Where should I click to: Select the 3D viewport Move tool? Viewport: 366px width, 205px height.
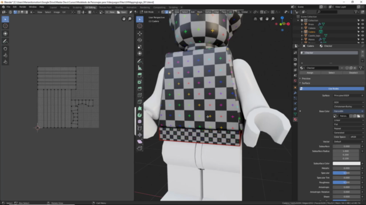[x=140, y=34]
